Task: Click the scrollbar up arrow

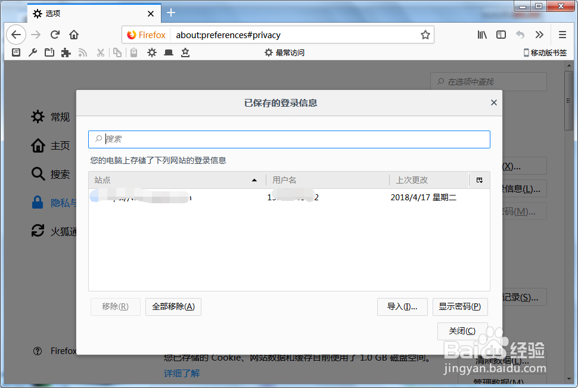Action: 568,66
